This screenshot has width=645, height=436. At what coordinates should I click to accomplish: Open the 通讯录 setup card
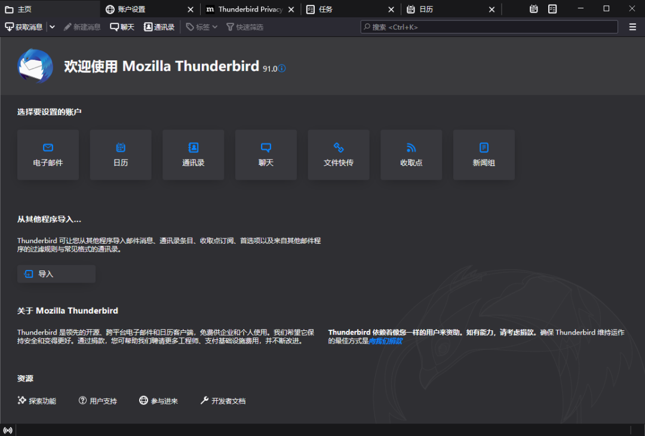pyautogui.click(x=193, y=155)
